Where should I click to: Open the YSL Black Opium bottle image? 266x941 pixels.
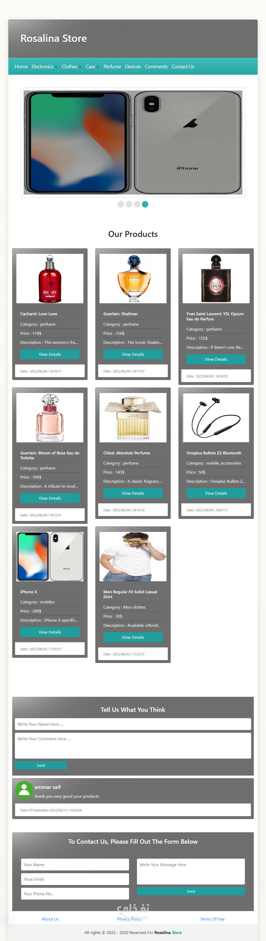point(216,278)
